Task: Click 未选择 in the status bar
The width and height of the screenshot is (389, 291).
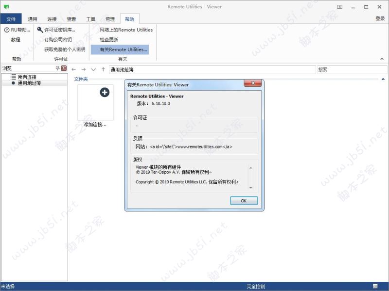Action: (x=8, y=287)
